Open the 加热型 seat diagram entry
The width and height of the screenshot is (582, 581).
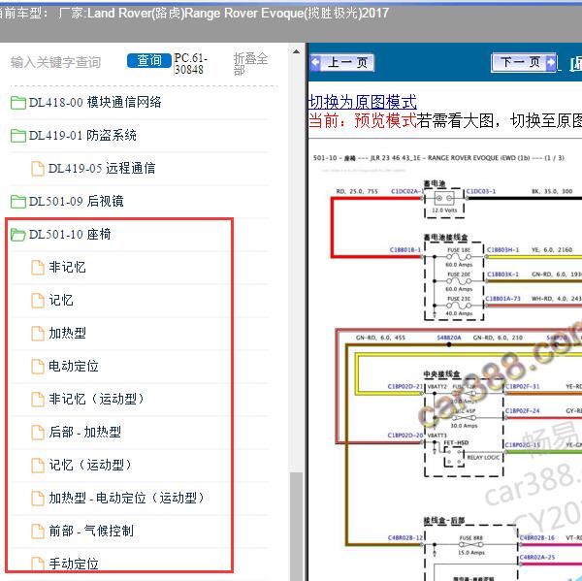[x=67, y=334]
